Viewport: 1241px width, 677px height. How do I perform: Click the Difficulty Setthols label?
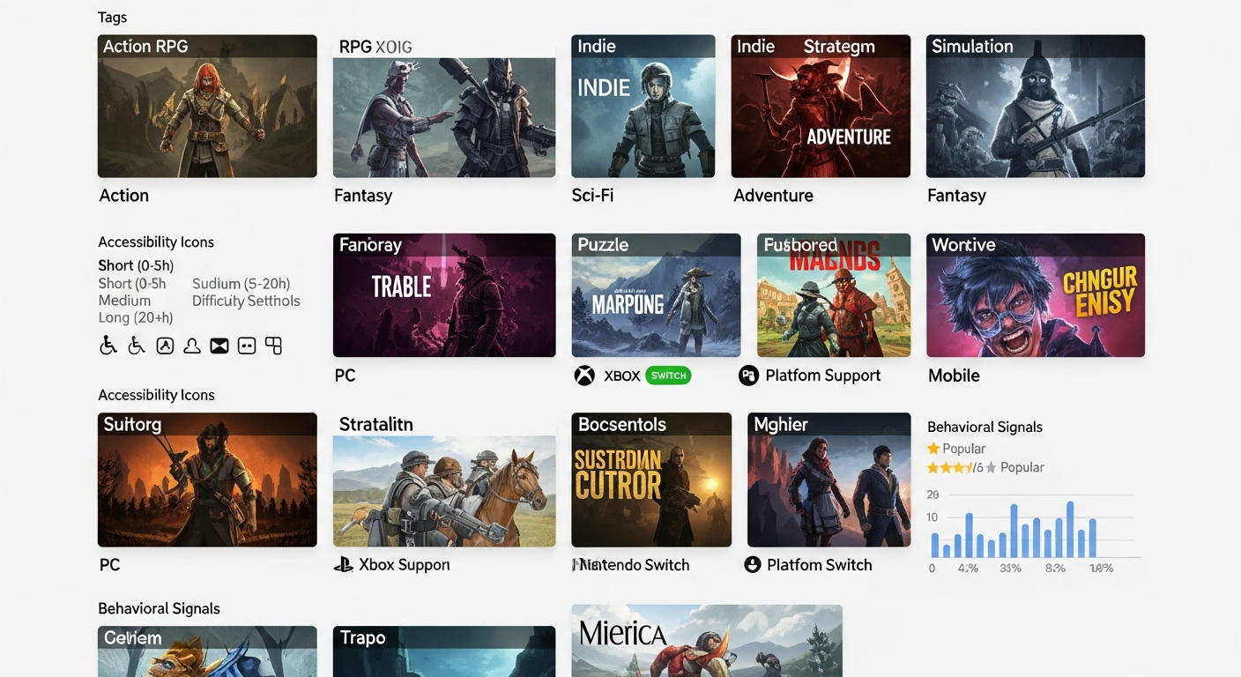click(246, 301)
